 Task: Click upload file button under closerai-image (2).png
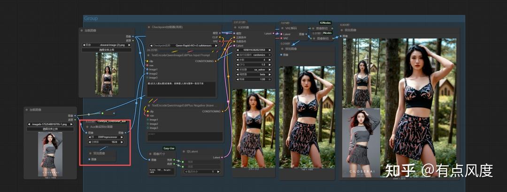pos(107,50)
